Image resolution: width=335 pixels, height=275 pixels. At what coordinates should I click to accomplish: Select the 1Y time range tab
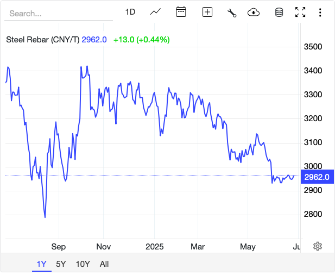(41, 264)
